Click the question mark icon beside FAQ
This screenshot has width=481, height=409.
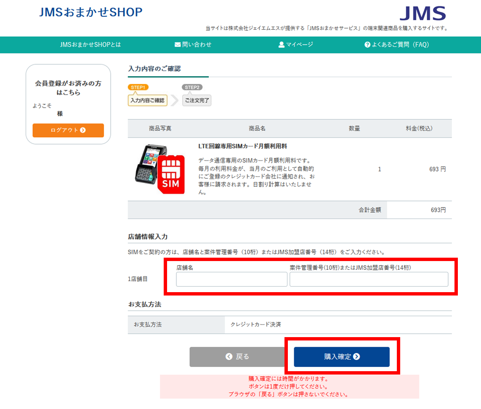[367, 45]
